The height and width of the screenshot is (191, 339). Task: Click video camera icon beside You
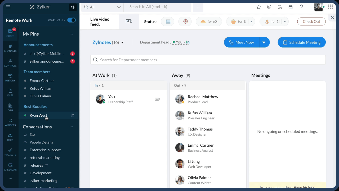coord(157,99)
